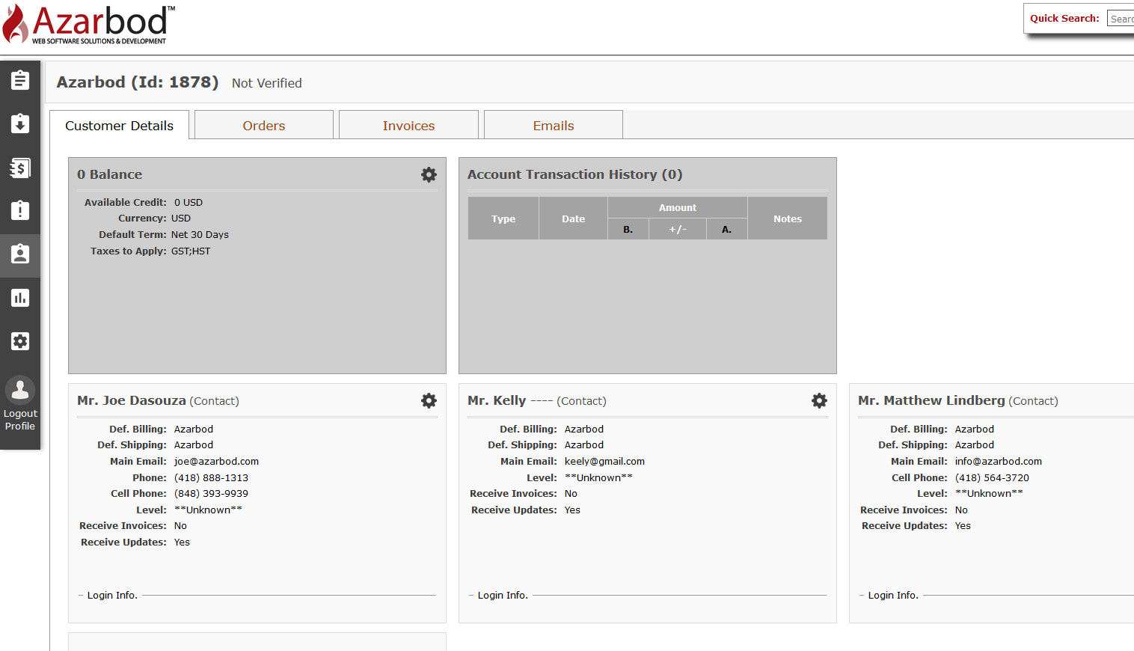Click the Logout link in sidebar
The width and height of the screenshot is (1134, 651).
point(20,414)
